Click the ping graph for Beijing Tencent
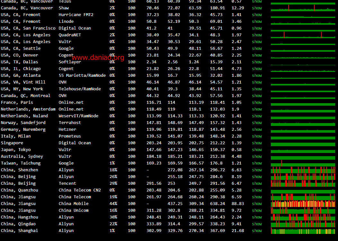338x241 pixels. point(303,183)
